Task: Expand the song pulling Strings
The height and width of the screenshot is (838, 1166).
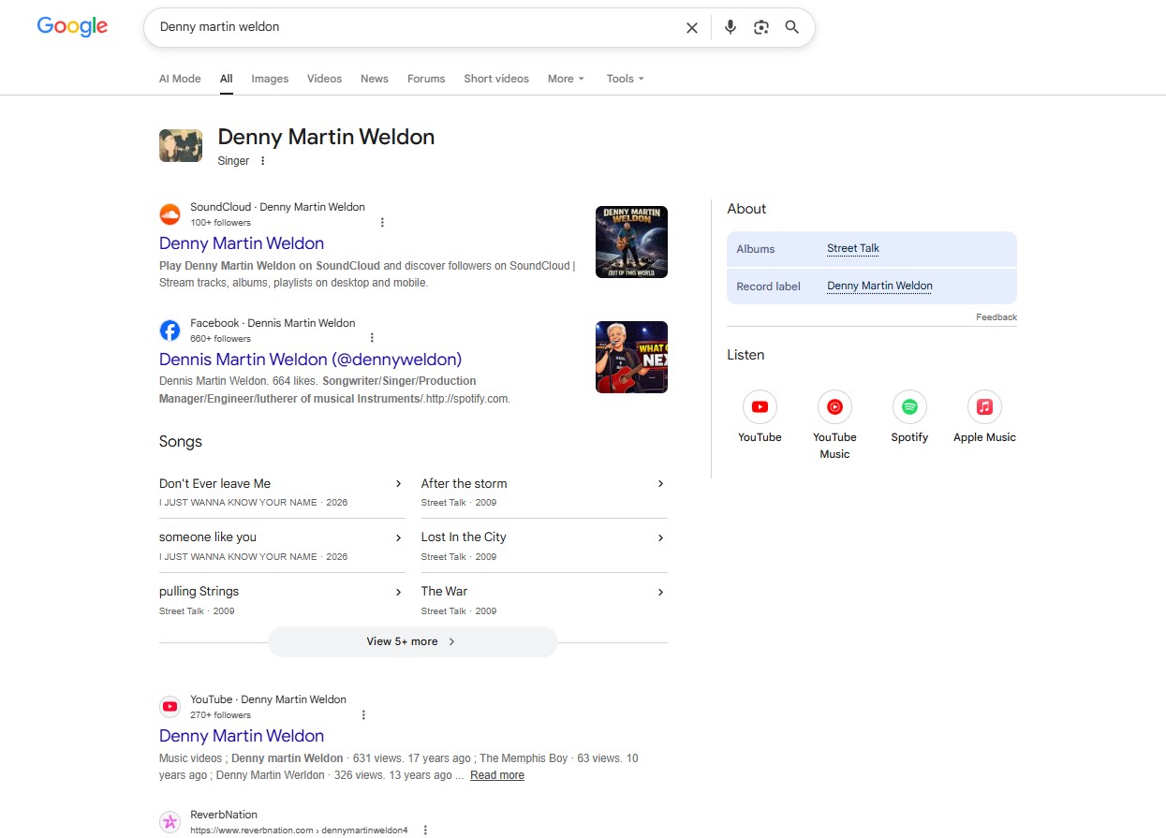Action: (282, 600)
